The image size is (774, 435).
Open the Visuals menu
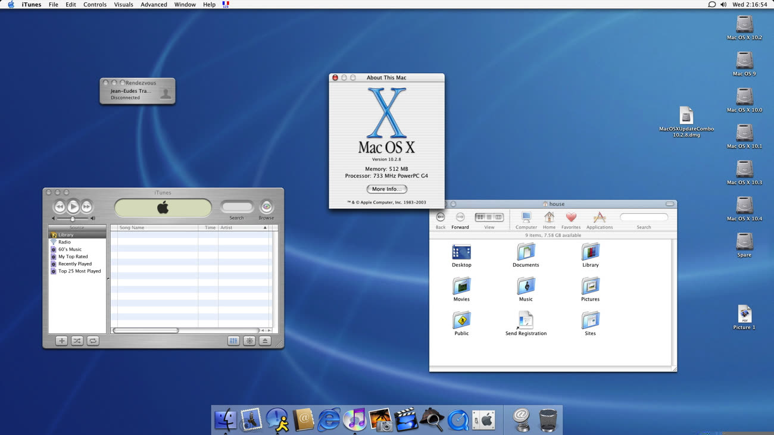click(x=123, y=5)
